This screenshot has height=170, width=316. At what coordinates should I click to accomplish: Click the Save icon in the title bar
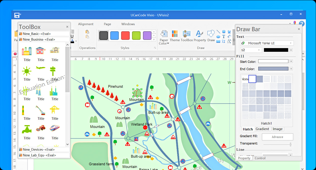tap(17, 15)
